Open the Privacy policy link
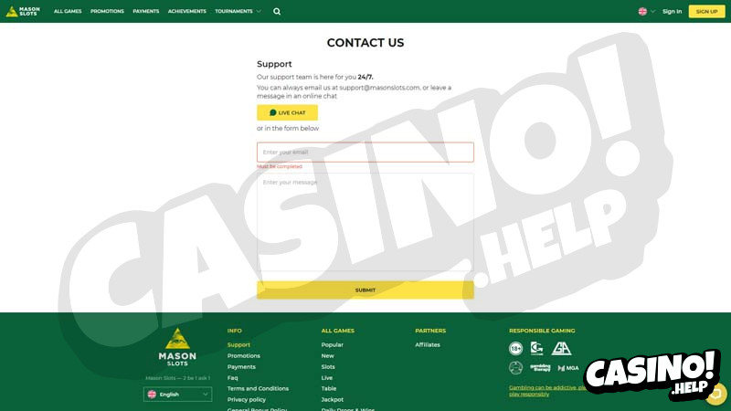The image size is (731, 411). click(x=247, y=400)
